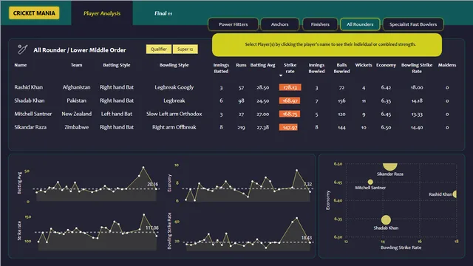Image resolution: width=473 pixels, height=266 pixels.
Task: Click the Pakistan team cell
Action: pos(76,100)
